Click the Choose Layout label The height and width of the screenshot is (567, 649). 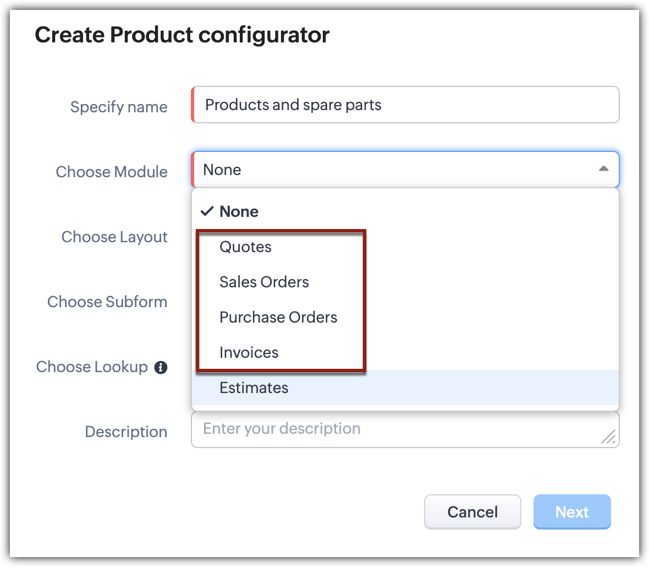(114, 237)
